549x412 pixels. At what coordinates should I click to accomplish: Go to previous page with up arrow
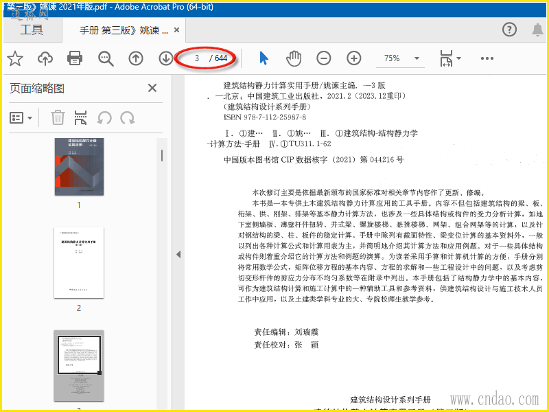click(x=136, y=58)
